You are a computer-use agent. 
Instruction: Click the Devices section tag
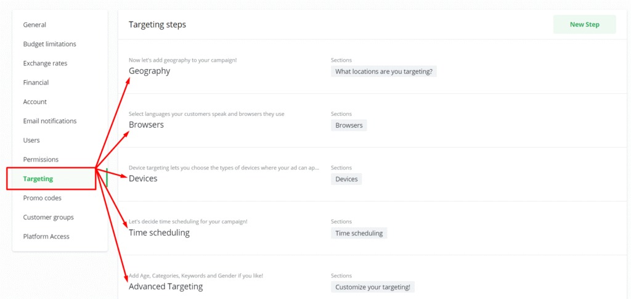click(346, 179)
